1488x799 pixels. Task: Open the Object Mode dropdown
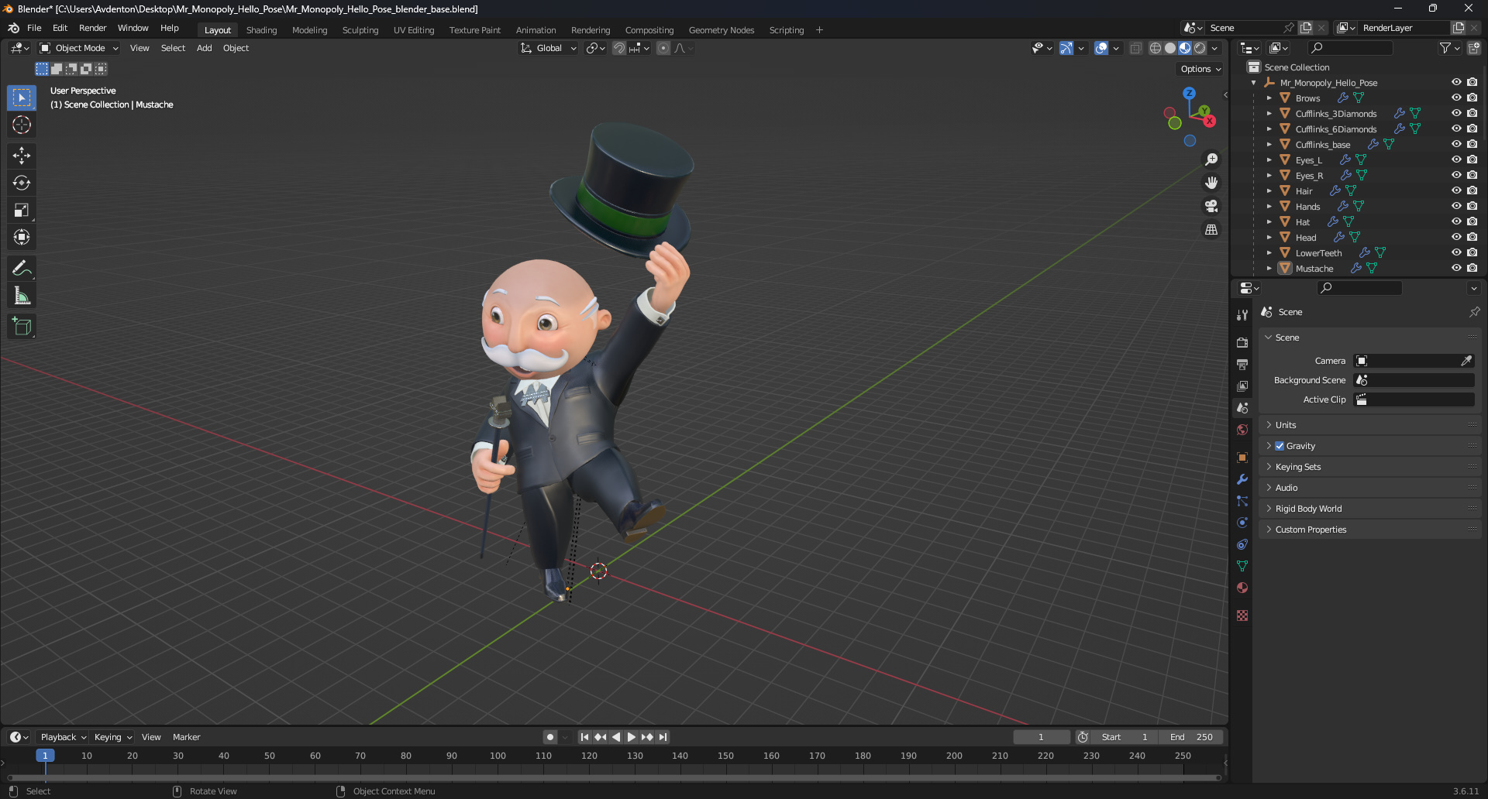tap(79, 48)
